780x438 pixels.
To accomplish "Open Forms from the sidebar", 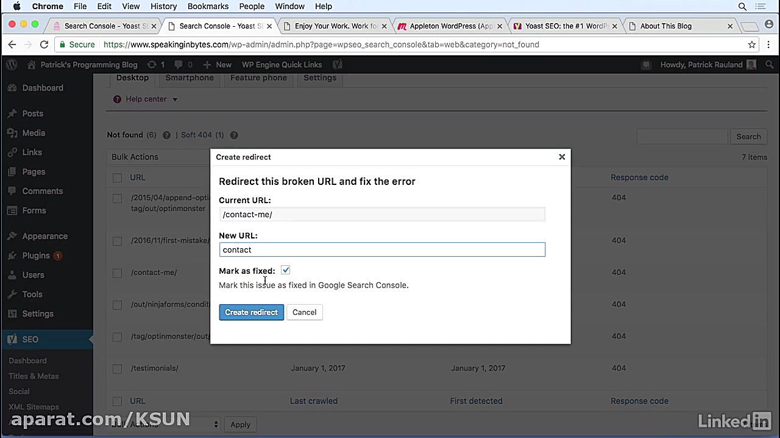I will [34, 210].
